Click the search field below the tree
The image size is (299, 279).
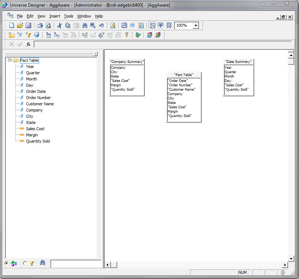(x=76, y=264)
